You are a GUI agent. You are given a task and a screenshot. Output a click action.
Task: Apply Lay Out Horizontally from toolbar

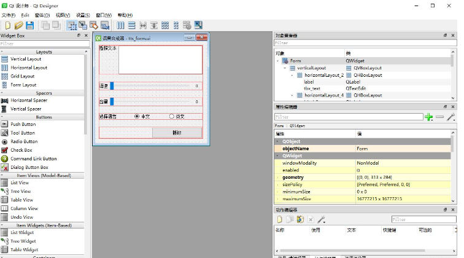(x=120, y=25)
